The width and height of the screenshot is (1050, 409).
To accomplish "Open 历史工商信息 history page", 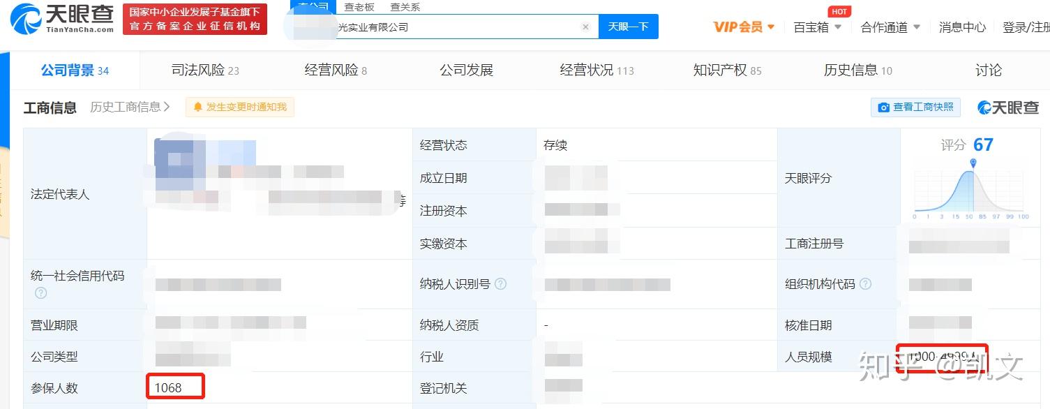I will [x=126, y=107].
